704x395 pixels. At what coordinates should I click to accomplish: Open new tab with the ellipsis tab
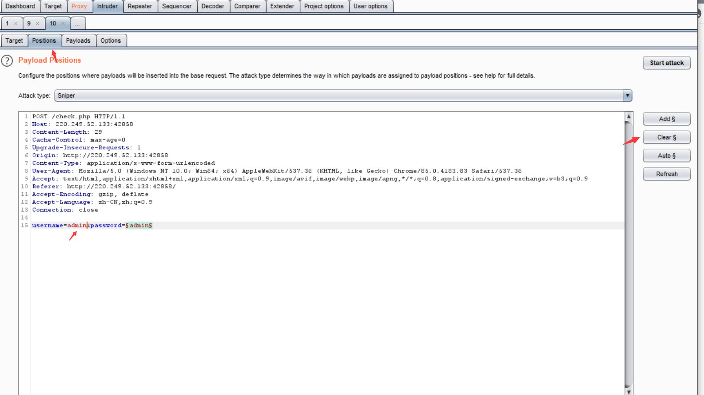(x=77, y=24)
